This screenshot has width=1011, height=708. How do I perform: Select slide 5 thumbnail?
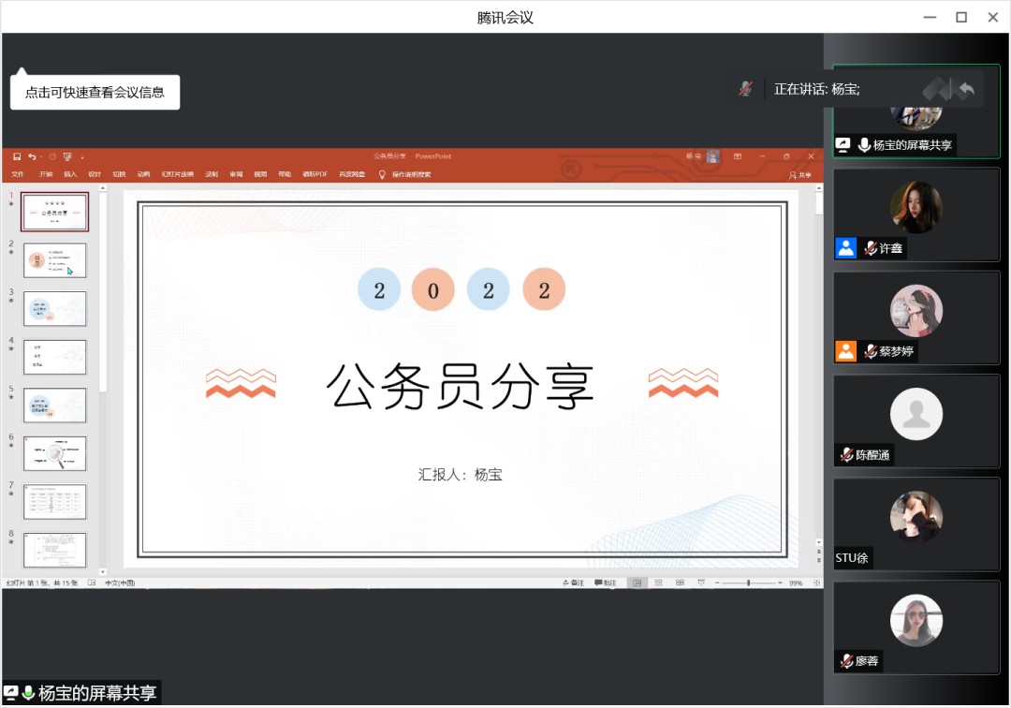[x=55, y=406]
